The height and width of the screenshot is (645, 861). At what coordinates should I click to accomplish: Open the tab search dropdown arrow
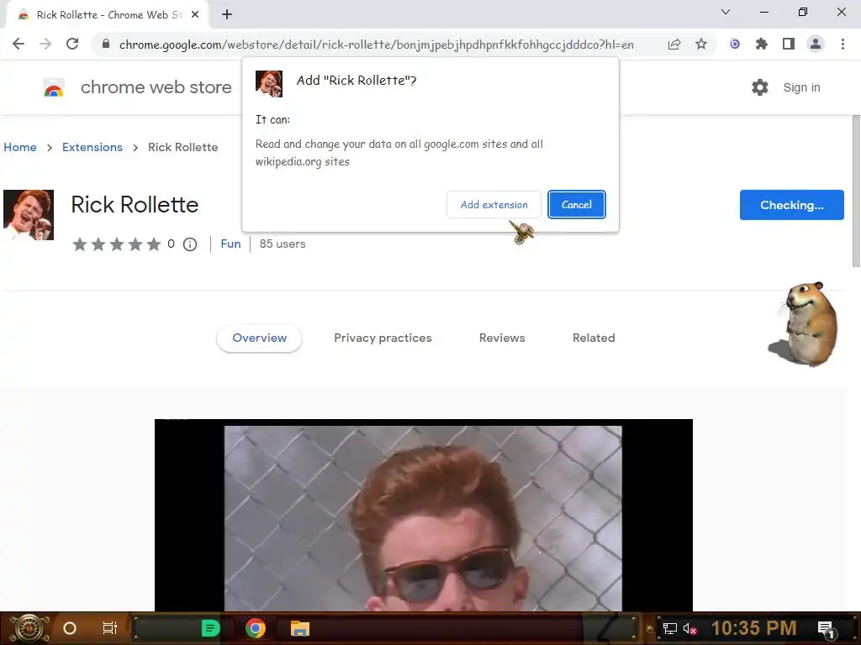coord(726,12)
